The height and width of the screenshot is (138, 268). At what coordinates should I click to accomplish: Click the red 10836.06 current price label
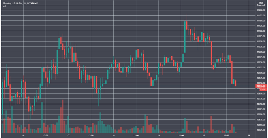pyautogui.click(x=261, y=86)
